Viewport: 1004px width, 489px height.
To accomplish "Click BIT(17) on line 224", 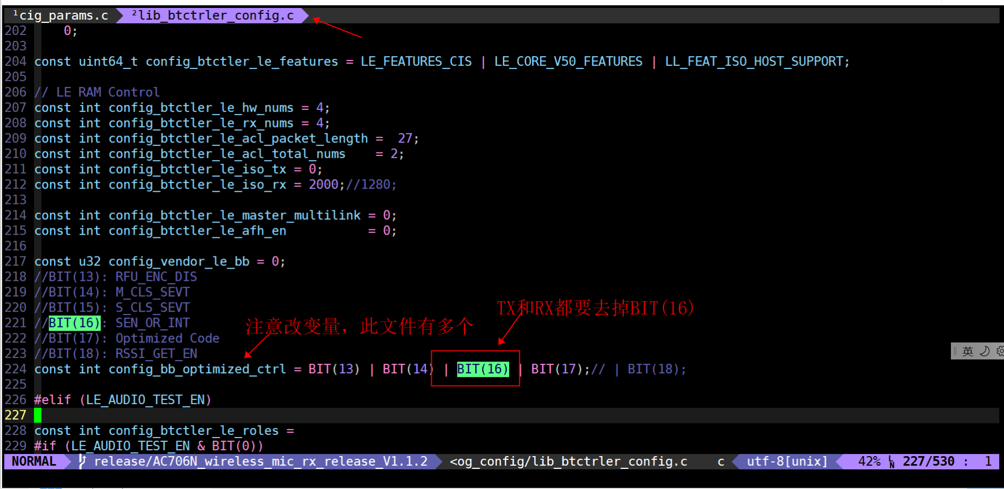I will [556, 369].
